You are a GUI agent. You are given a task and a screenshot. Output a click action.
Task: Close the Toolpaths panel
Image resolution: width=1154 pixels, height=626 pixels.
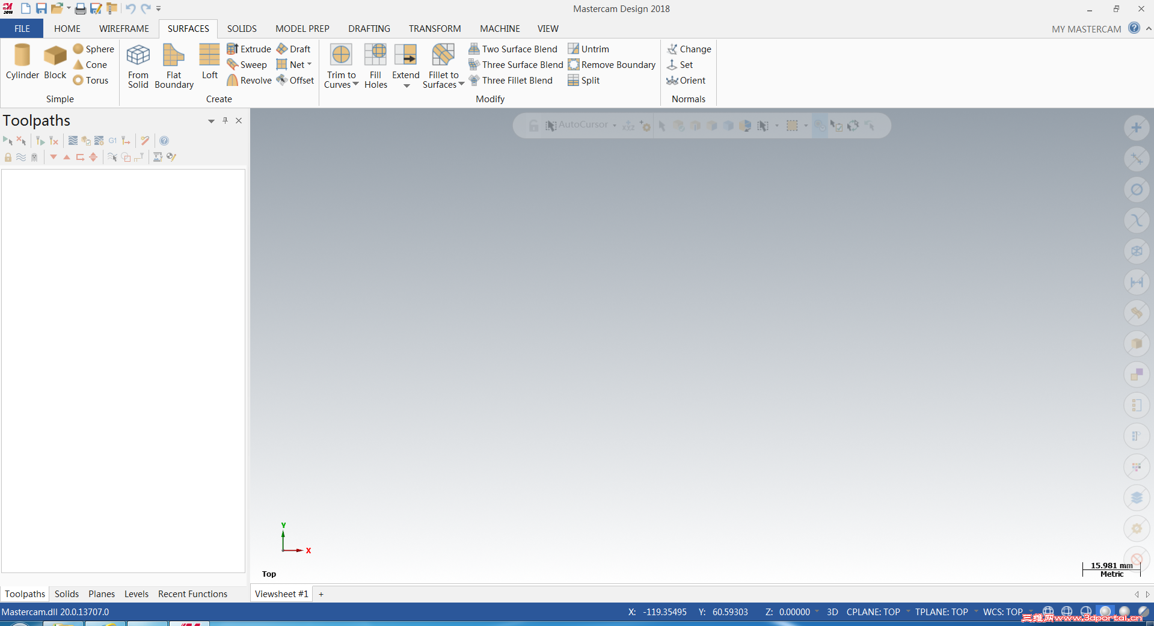tap(239, 120)
